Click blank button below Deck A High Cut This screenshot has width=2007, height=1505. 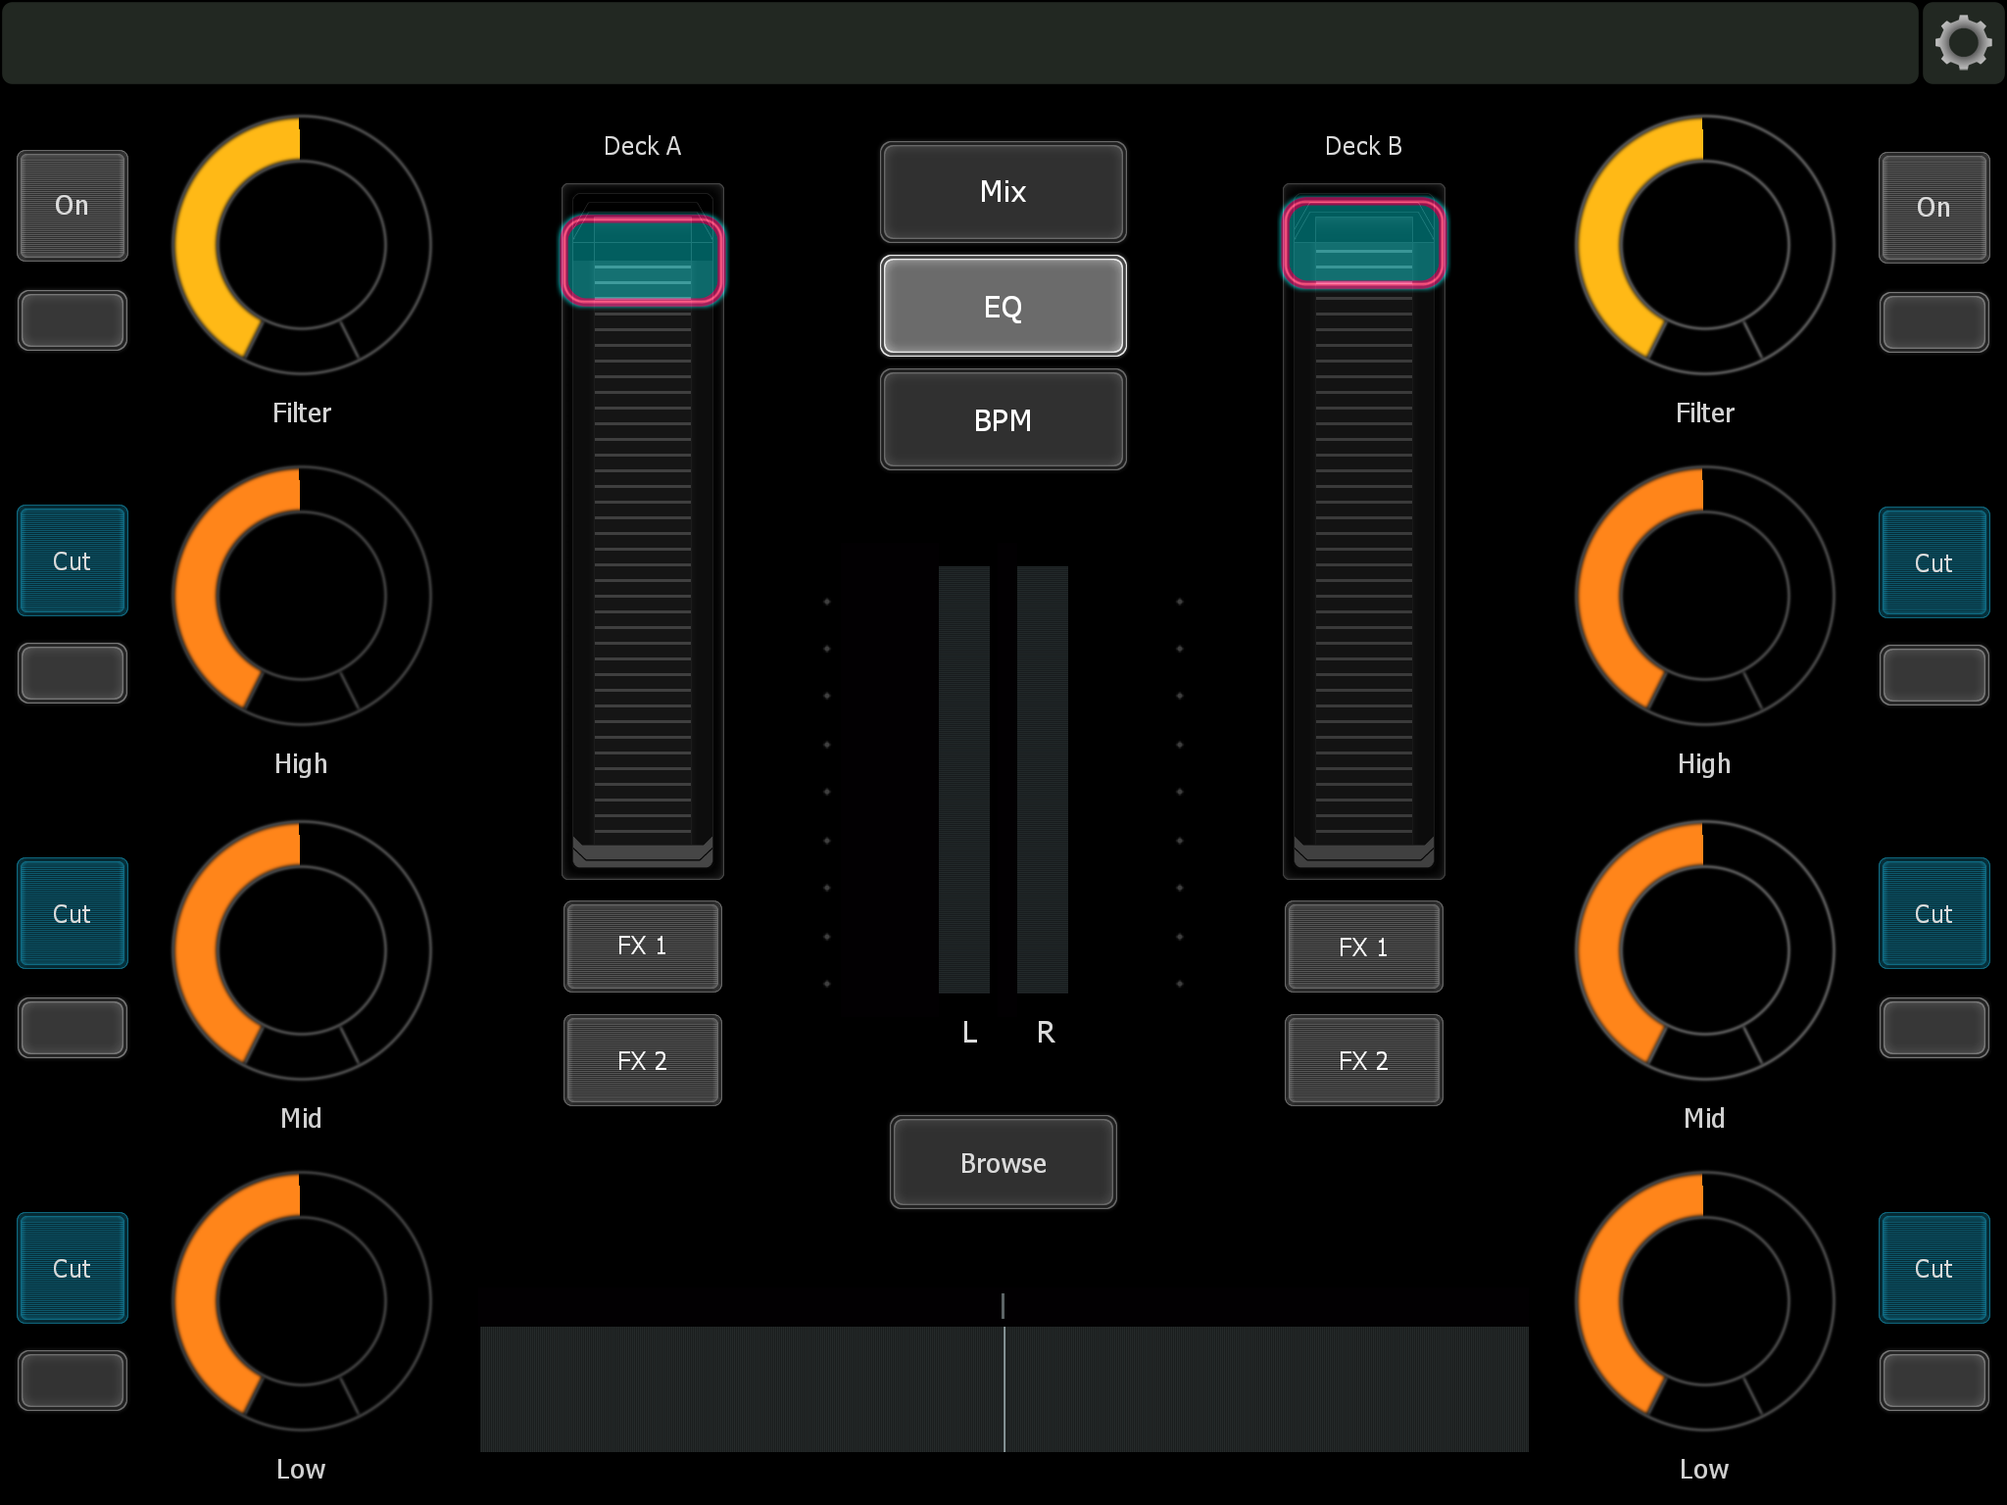73,673
